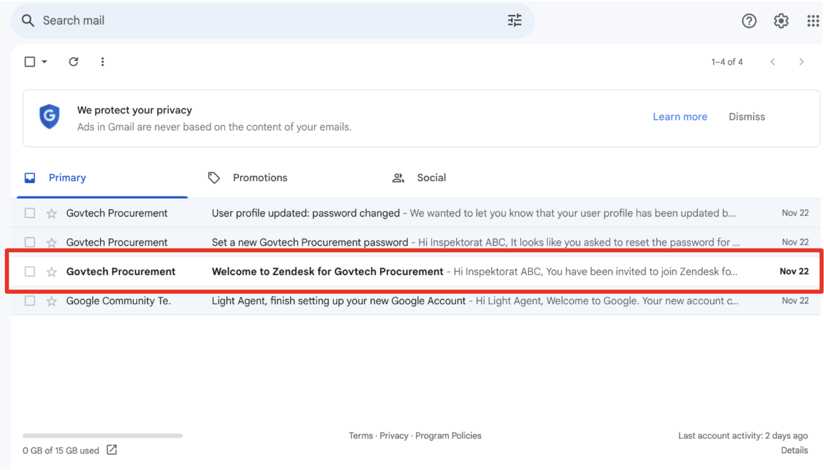The image size is (824, 470).
Task: Open the Support help icon
Action: [x=749, y=21]
